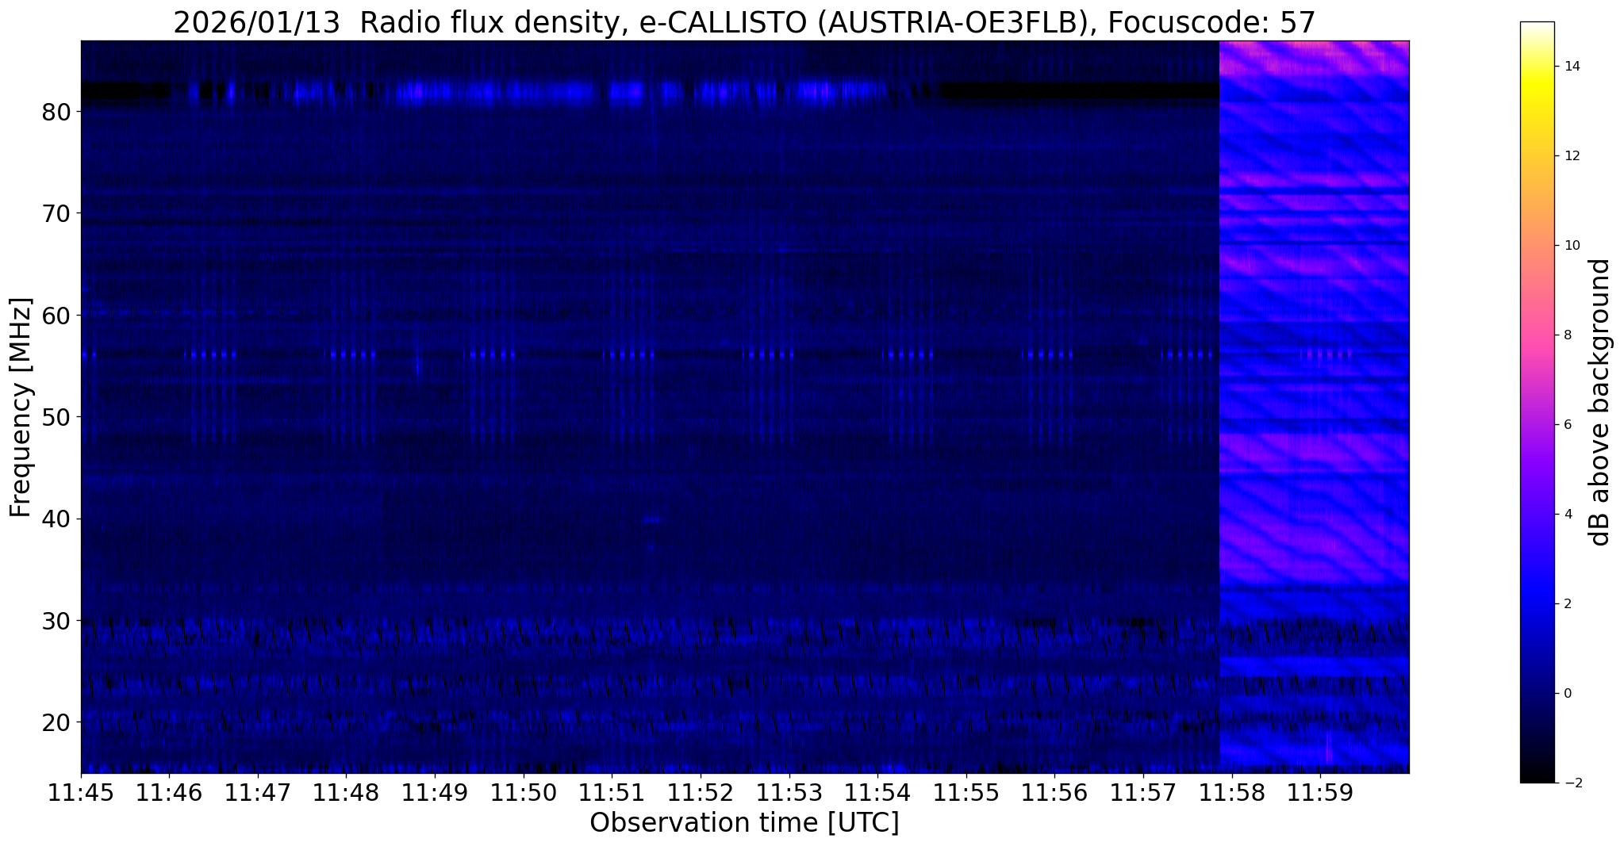Click the colorbar gradient scale
The height and width of the screenshot is (846, 1624).
pos(1537,402)
